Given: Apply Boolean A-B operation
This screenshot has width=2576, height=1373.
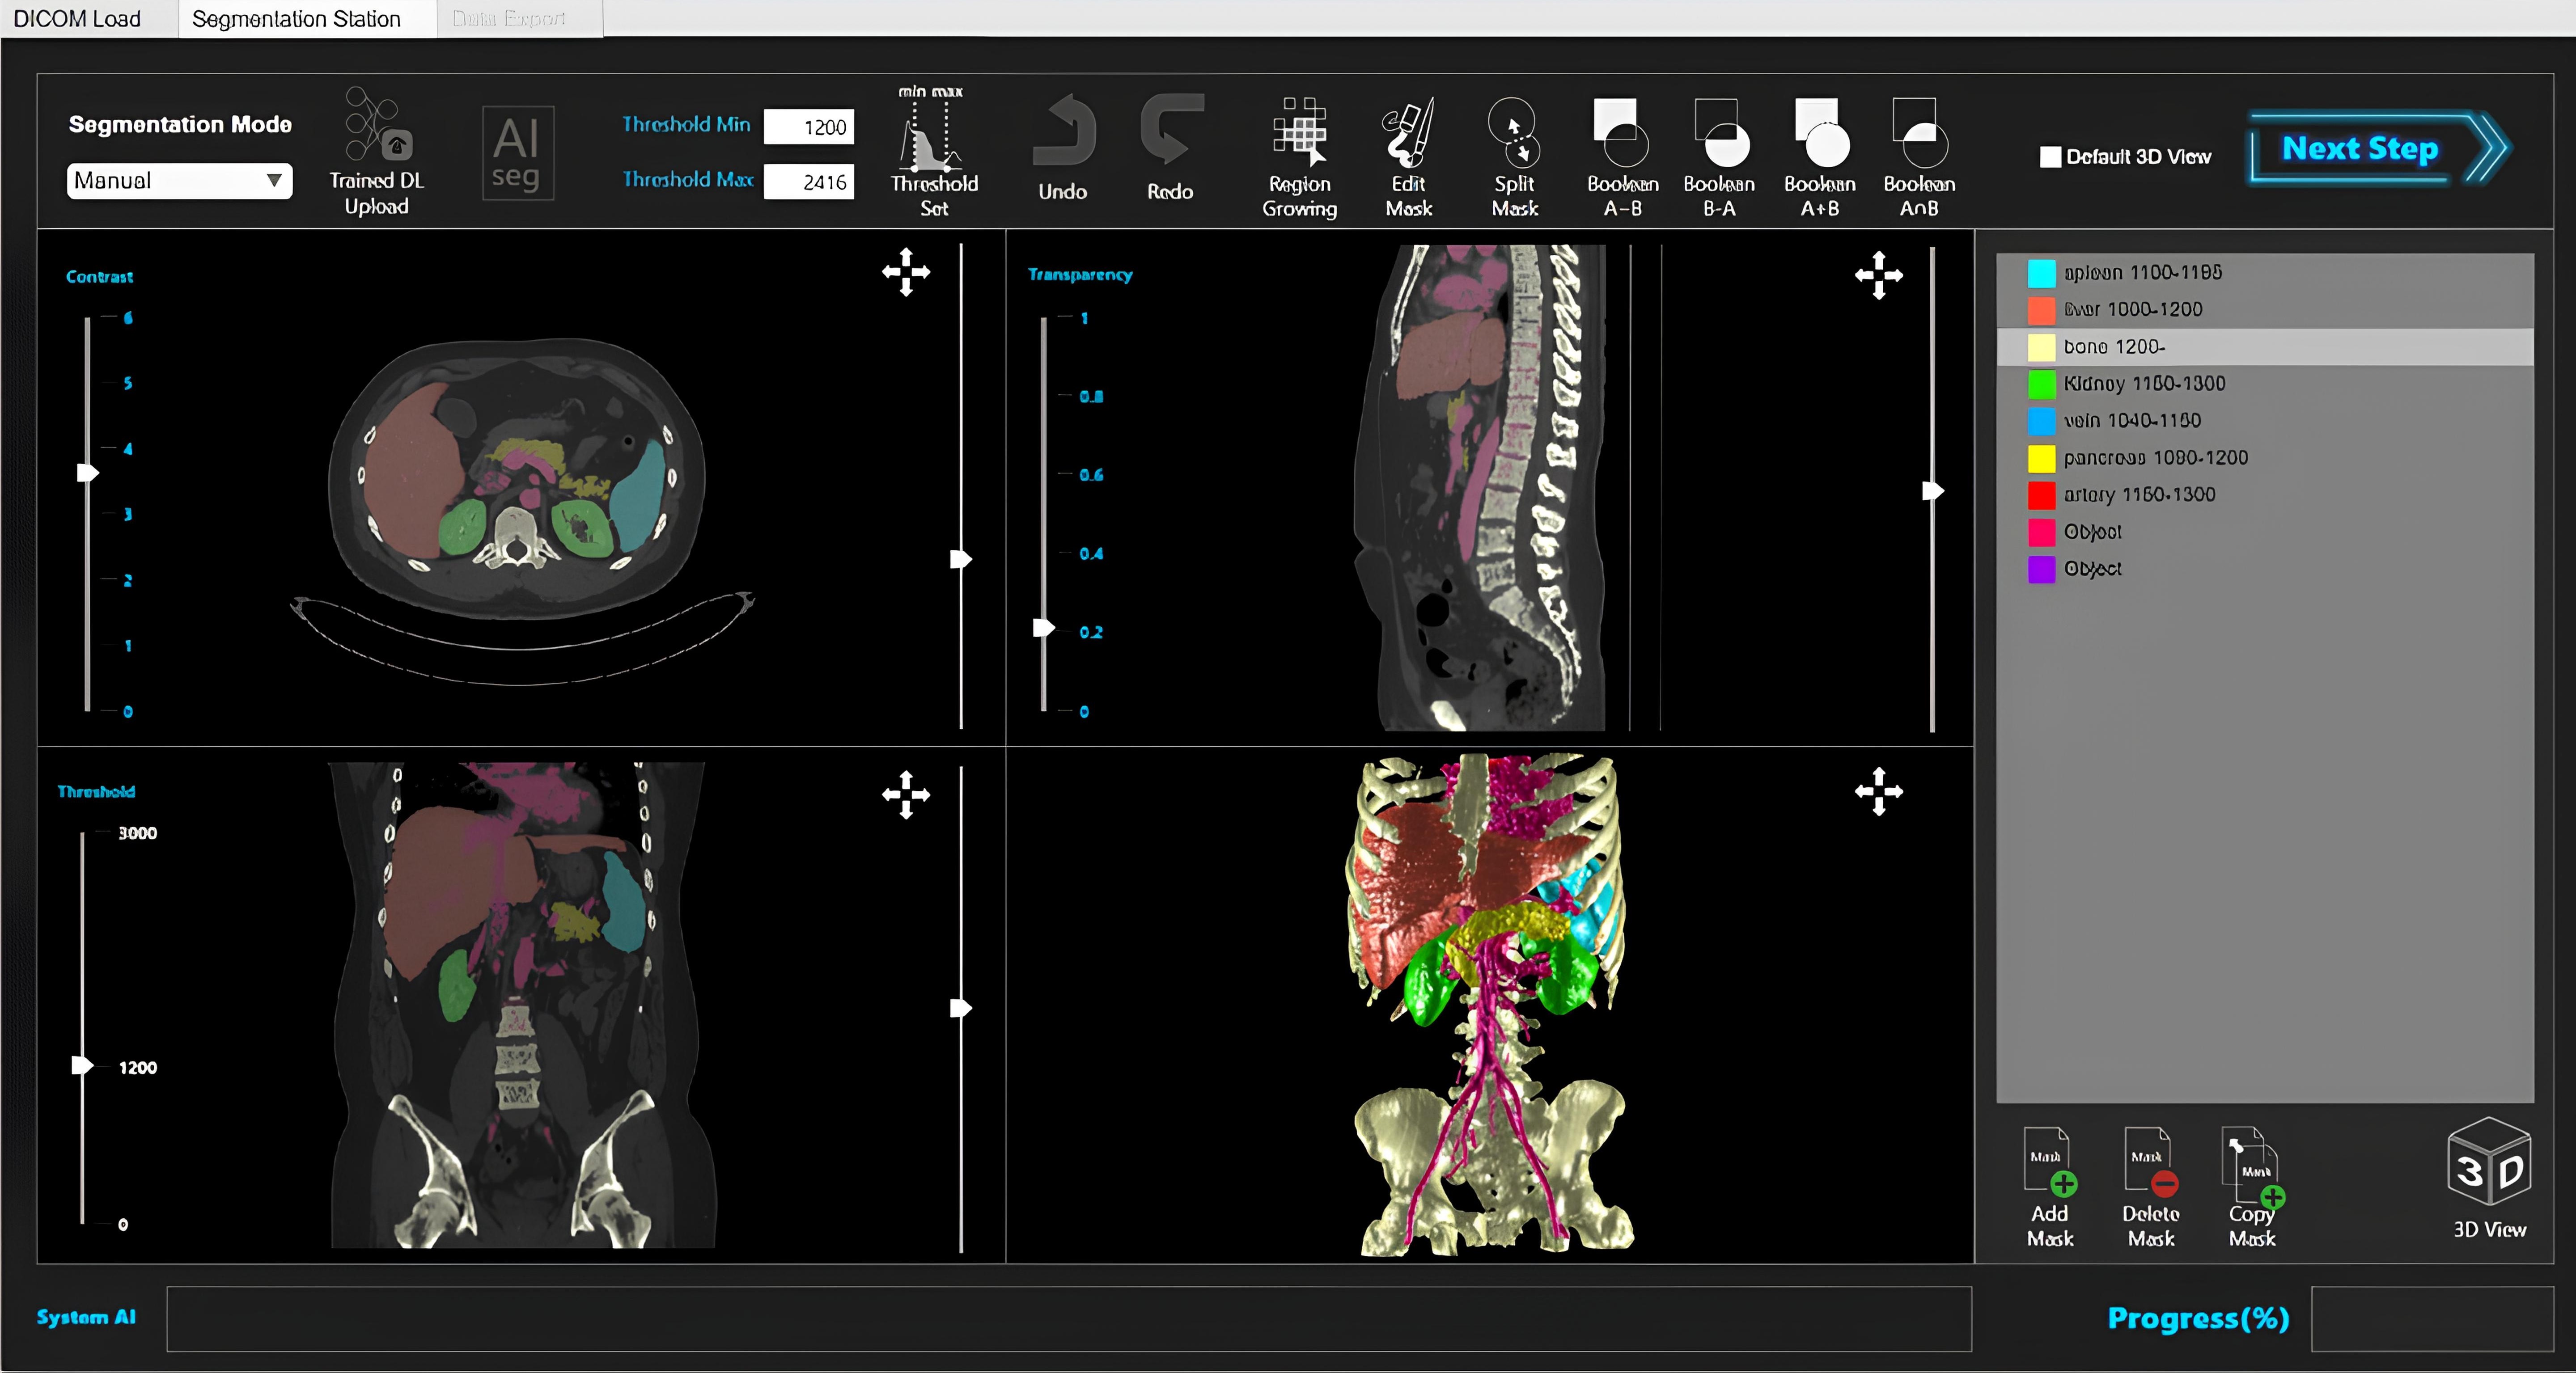Looking at the screenshot, I should [x=1621, y=133].
